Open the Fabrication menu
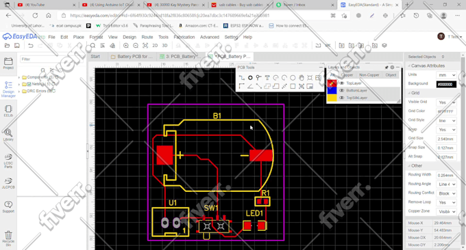This screenshot has height=250, width=466. pos(184,37)
